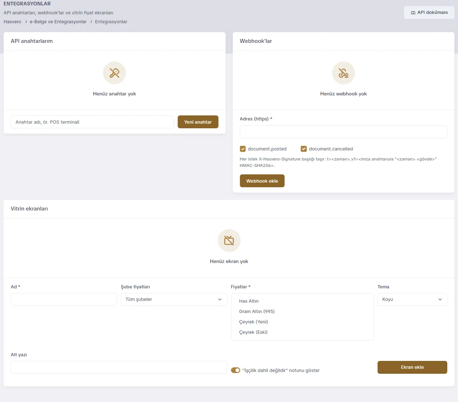
Task: Toggle the İşçilik dahil değildir note switch
Action: (236, 370)
